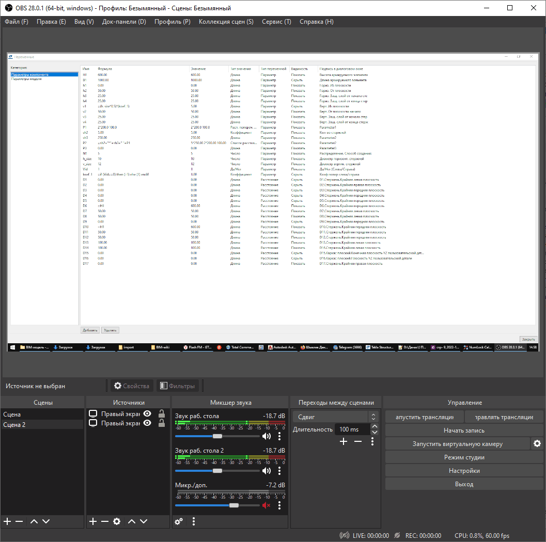Open options menu for Звук раб. стола
The width and height of the screenshot is (546, 542).
pos(279,436)
